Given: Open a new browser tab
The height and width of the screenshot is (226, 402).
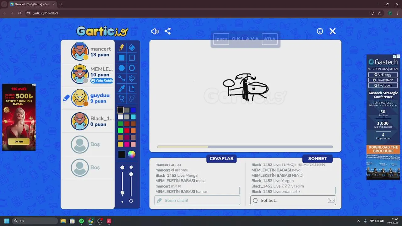Looking at the screenshot, I should point(61,4).
